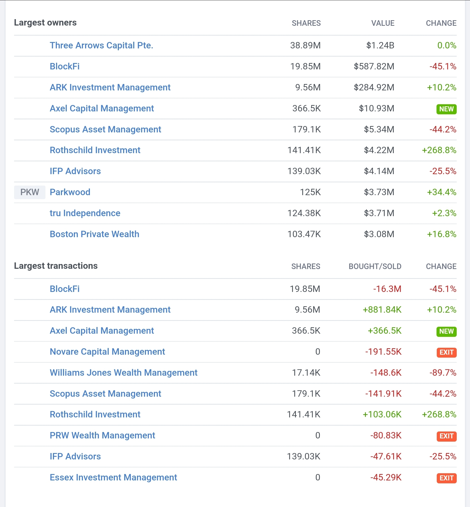Click the -45.29K bought/sold value
Viewport: 470px width, 507px height.
click(x=386, y=477)
